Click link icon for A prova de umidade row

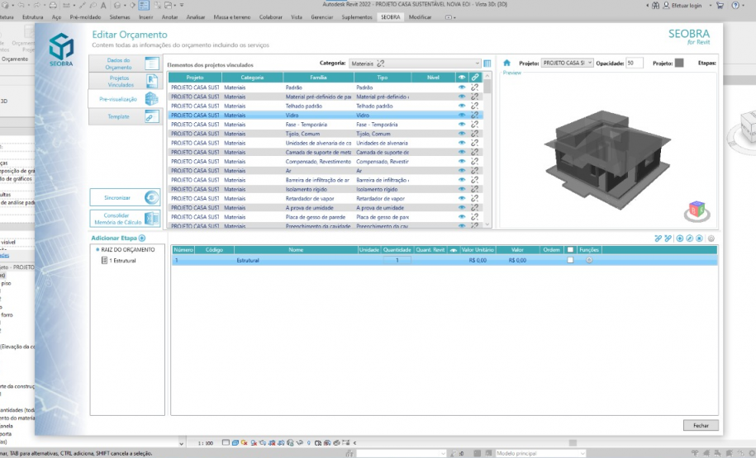475,208
